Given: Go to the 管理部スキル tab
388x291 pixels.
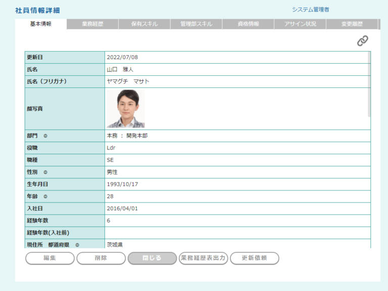Looking at the screenshot, I should click(196, 24).
